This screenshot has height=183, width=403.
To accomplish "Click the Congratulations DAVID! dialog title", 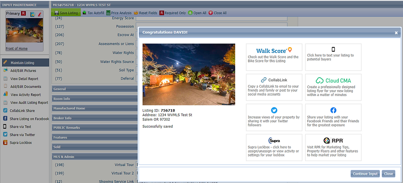I will click(165, 32).
